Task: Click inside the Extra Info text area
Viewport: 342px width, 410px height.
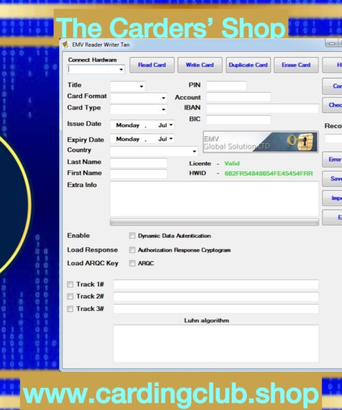Action: pos(214,199)
